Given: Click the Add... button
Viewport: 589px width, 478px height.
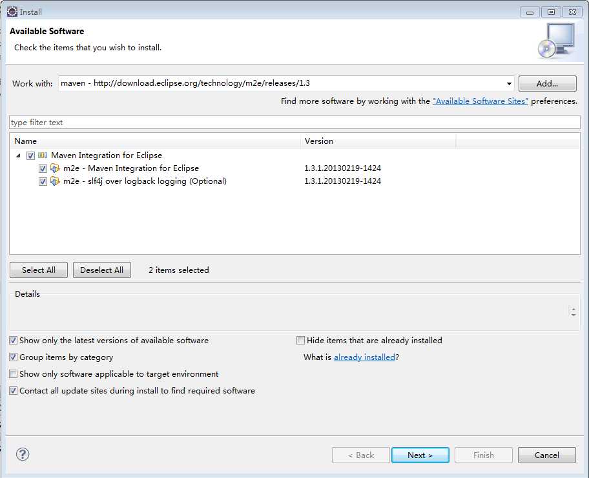Looking at the screenshot, I should tap(547, 84).
